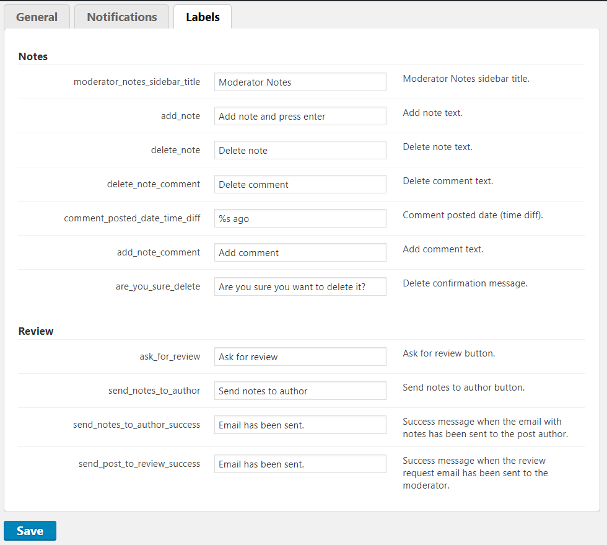Image resolution: width=607 pixels, height=545 pixels.
Task: Focus the send_notes_to_author_success input field
Action: pos(300,425)
